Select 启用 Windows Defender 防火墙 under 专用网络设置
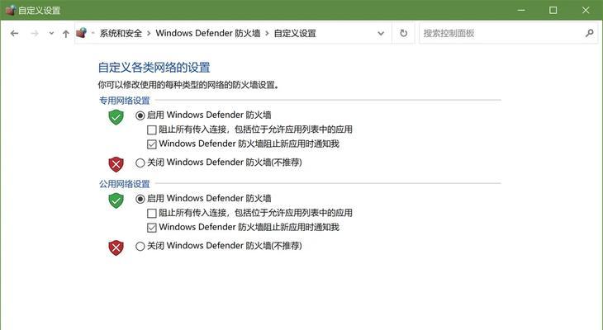603x330 pixels. click(140, 115)
